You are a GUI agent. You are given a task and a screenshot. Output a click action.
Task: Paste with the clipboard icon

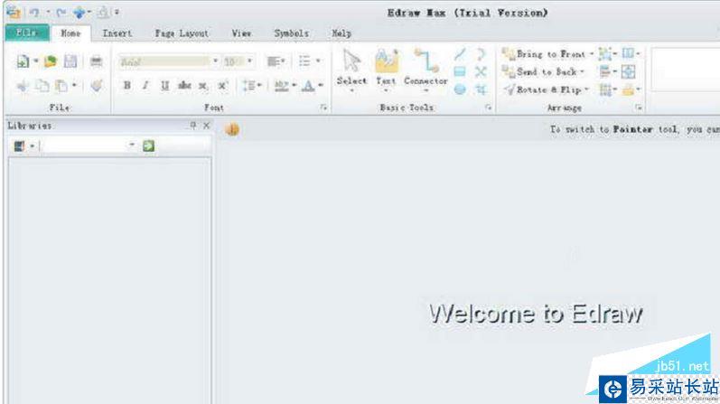pyautogui.click(x=61, y=86)
